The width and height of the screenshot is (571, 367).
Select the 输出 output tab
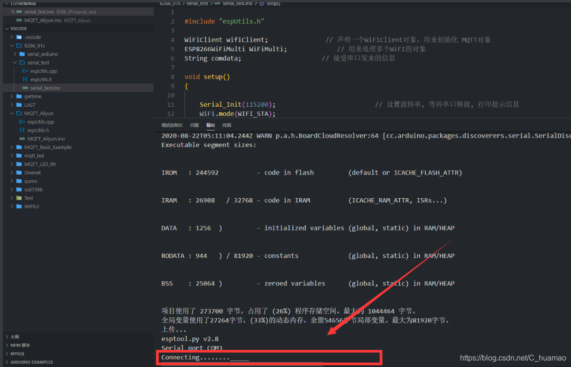[211, 125]
